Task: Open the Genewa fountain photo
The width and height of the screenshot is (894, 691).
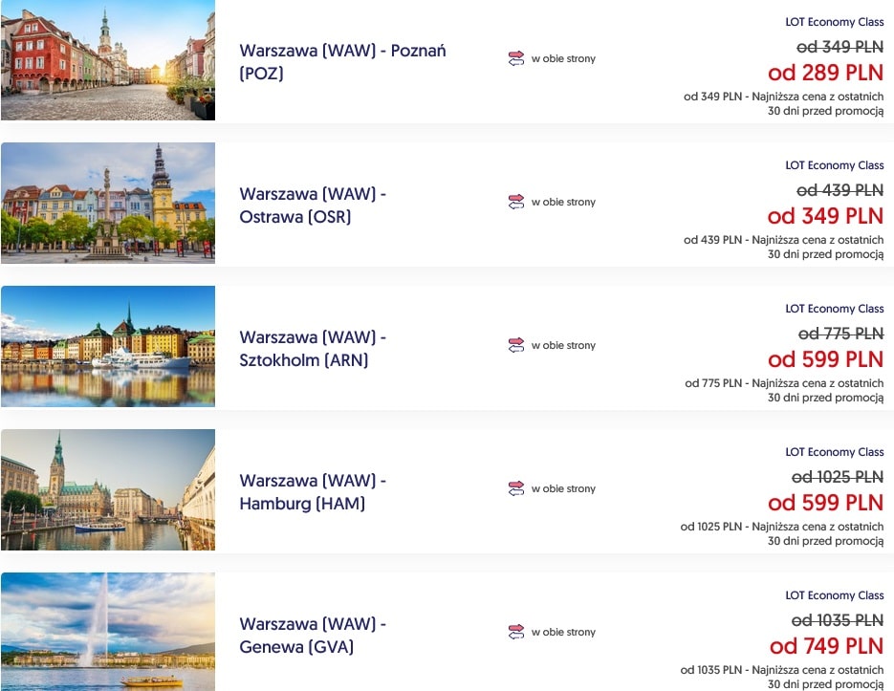Action: tap(108, 631)
